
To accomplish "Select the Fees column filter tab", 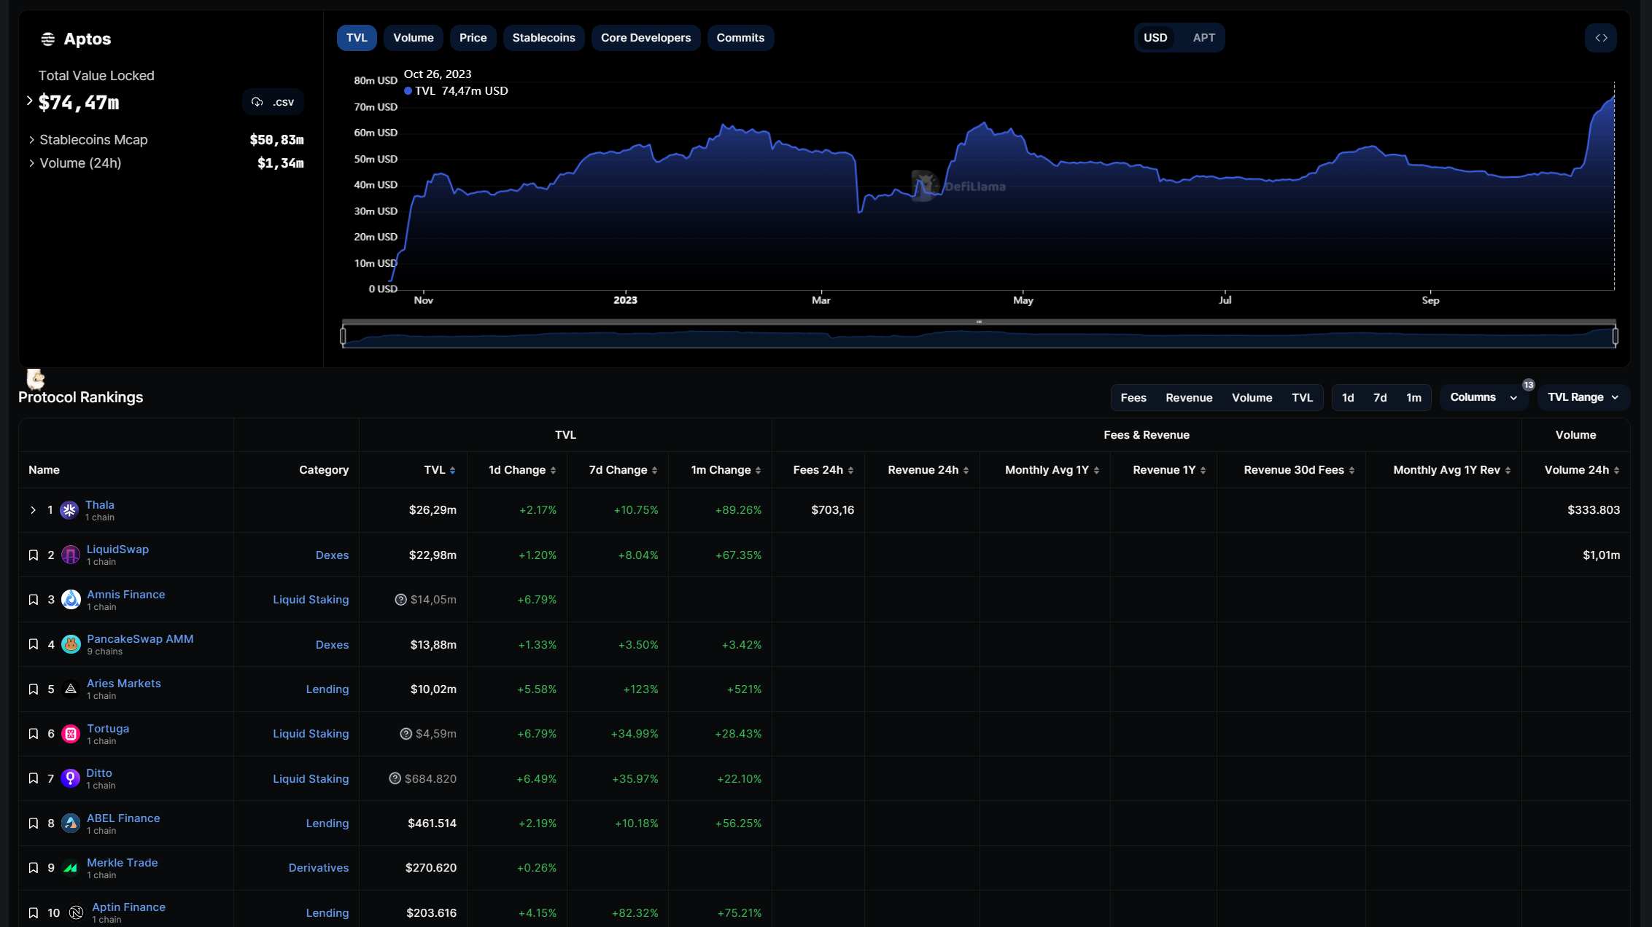I will [1133, 398].
